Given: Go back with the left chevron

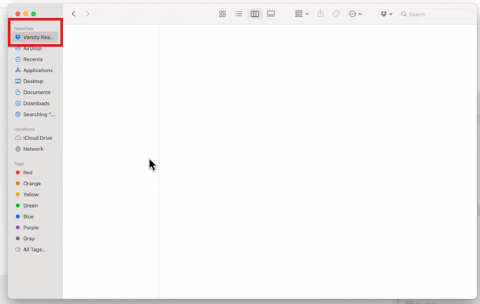Looking at the screenshot, I should 73,14.
